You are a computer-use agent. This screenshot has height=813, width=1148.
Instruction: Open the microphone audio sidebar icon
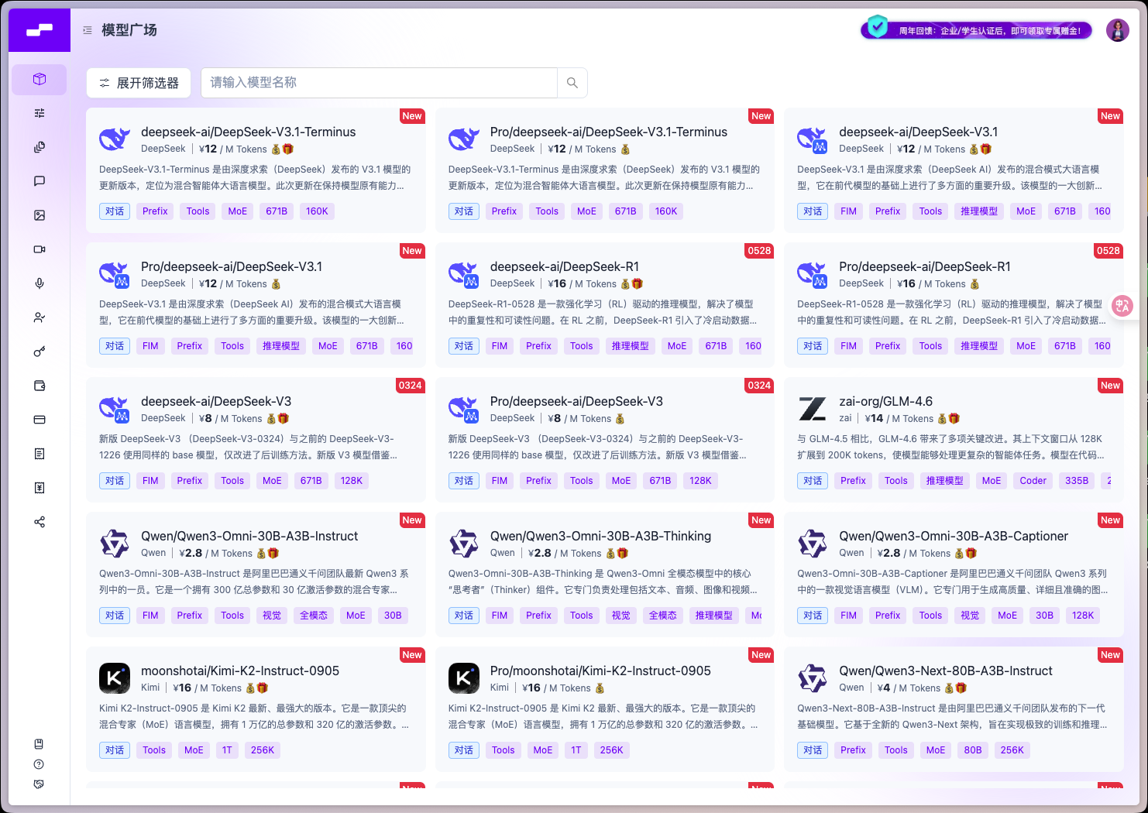40,283
